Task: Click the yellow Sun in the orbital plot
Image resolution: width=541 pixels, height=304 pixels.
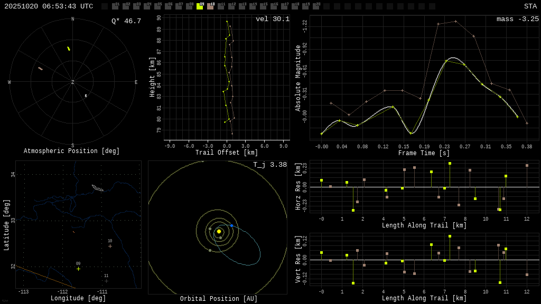Action: tap(219, 231)
